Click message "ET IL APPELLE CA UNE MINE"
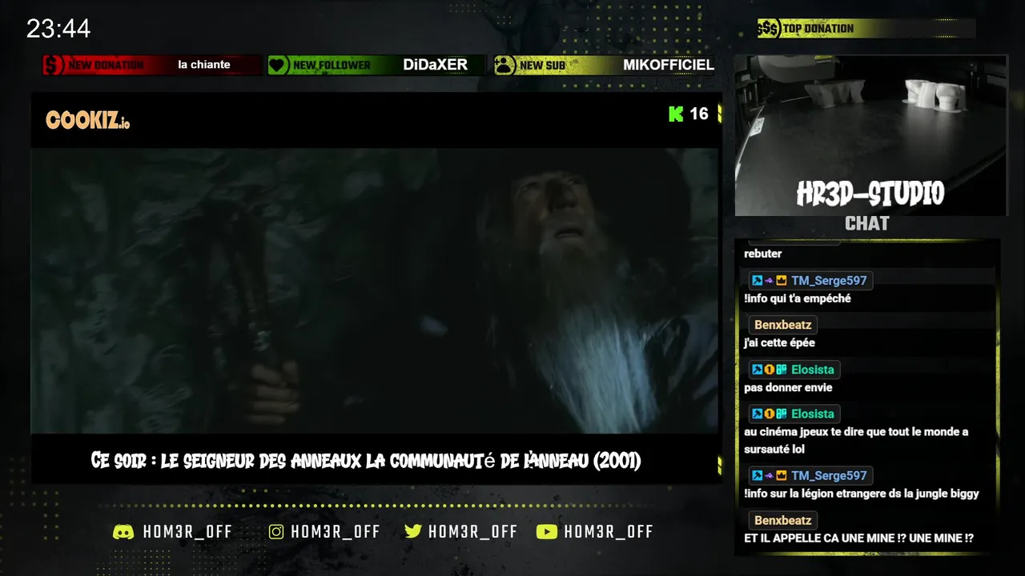 point(859,538)
